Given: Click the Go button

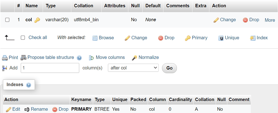Looking at the screenshot, I should pyautogui.click(x=170, y=68).
